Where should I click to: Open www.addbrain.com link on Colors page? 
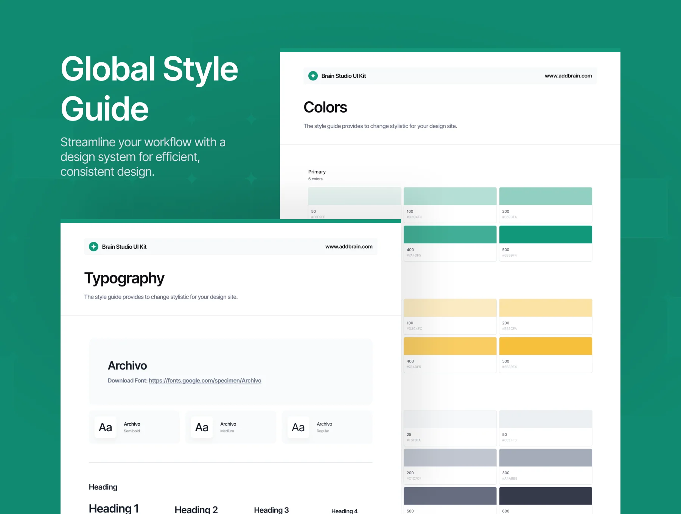point(568,76)
